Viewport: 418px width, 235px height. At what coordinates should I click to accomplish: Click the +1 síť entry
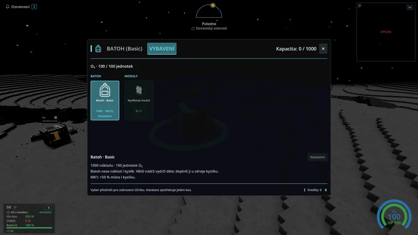(10, 231)
